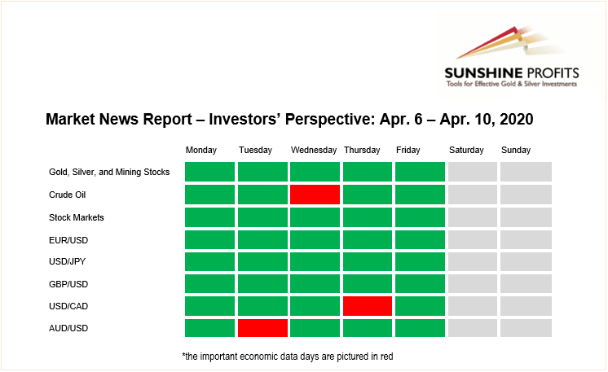This screenshot has height=372, width=608.
Task: Click the USD/JPY row label
Action: pyautogui.click(x=68, y=262)
